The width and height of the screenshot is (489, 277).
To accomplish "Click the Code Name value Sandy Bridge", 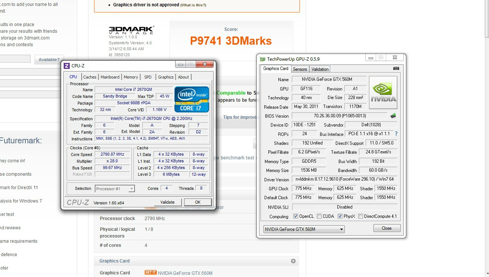I will coord(115,96).
